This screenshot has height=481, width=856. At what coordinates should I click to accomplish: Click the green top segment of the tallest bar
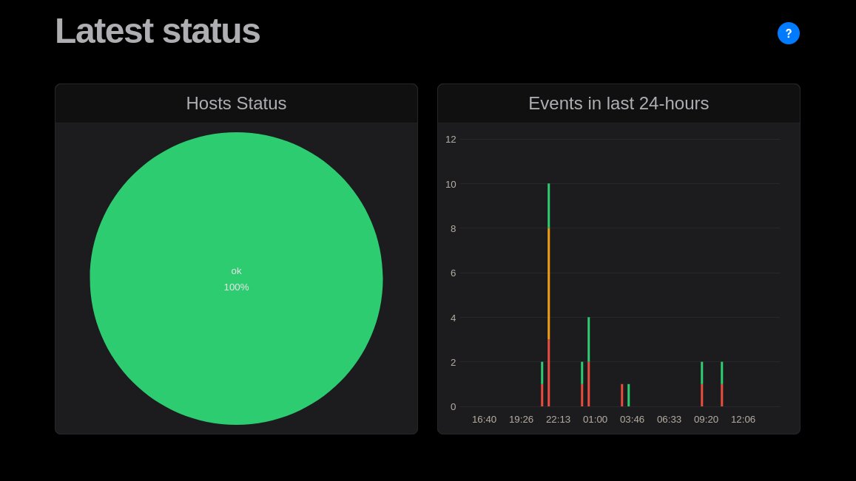(x=548, y=205)
